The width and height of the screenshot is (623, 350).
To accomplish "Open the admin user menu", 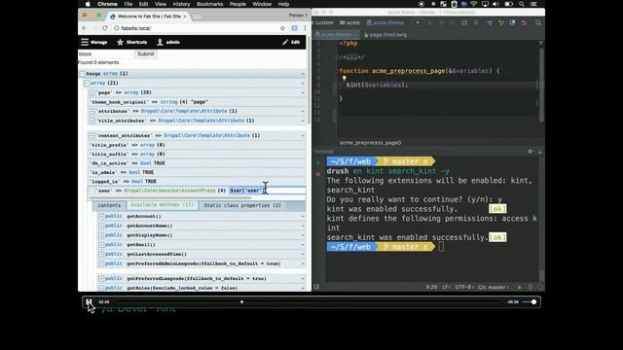I will pos(168,42).
